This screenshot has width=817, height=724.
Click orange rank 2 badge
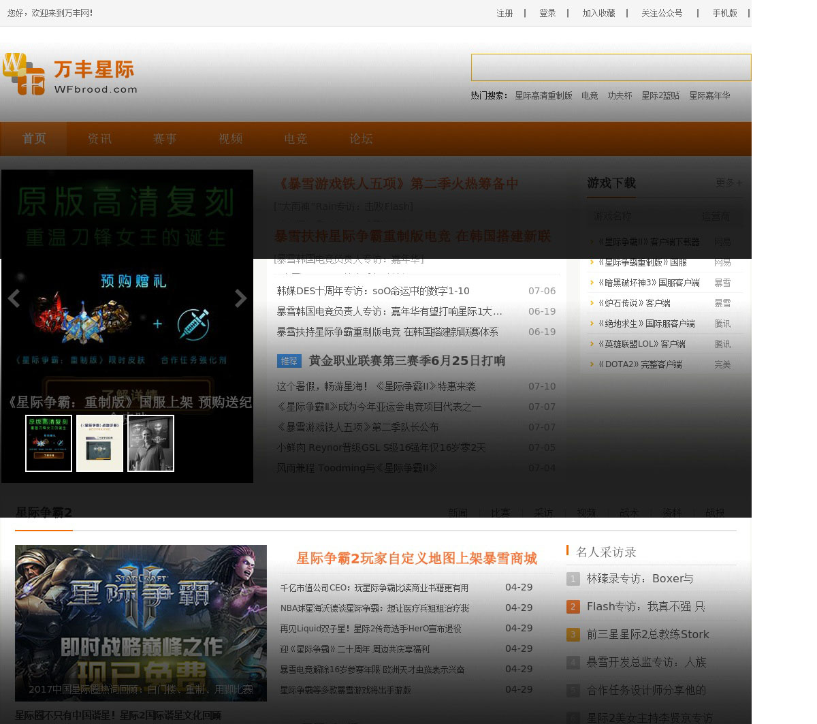point(573,607)
